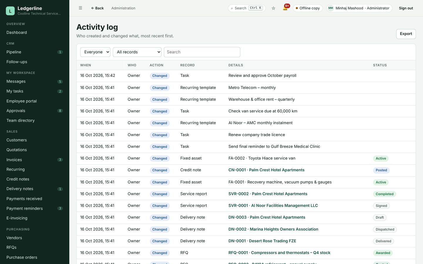Open DN-0002 Marina Heights Owners Association link

point(273,229)
